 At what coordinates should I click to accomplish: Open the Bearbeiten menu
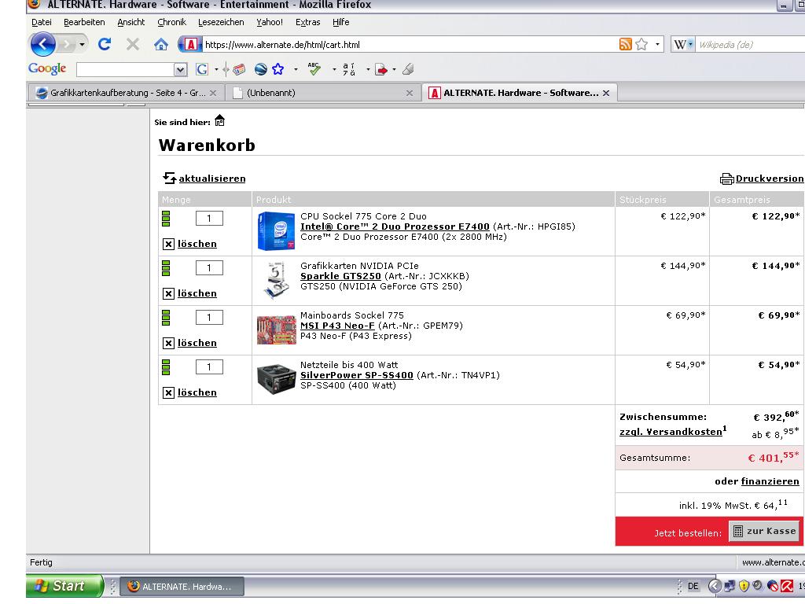(84, 22)
